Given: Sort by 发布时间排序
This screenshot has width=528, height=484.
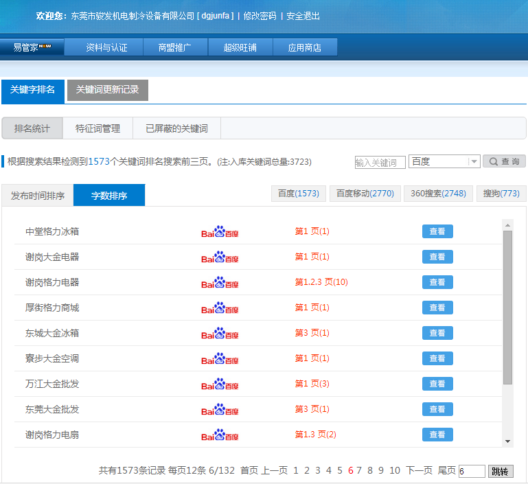Looking at the screenshot, I should click(x=38, y=196).
